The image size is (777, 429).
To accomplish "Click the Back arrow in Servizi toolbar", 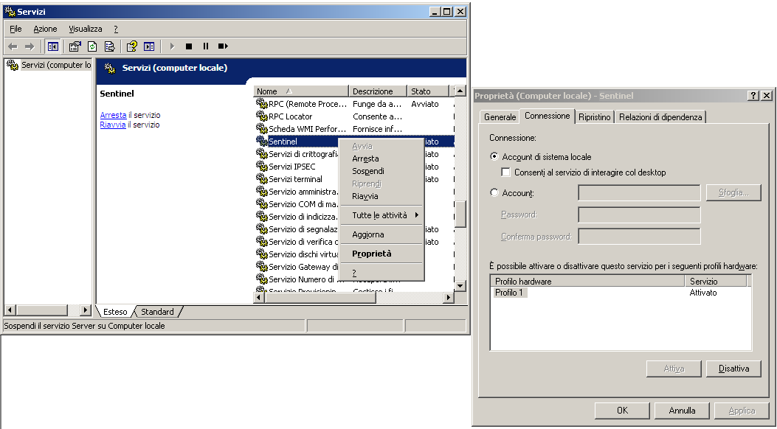I will (x=13, y=46).
